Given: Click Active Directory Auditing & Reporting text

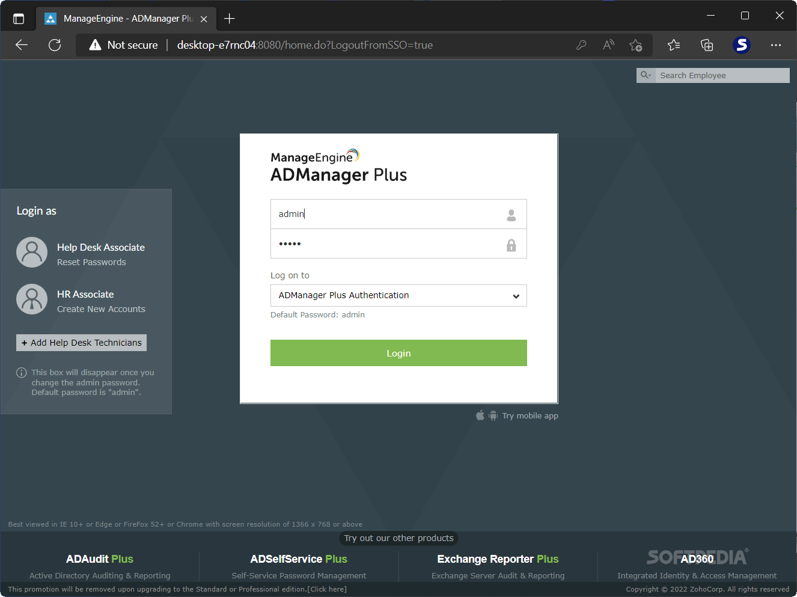Looking at the screenshot, I should pyautogui.click(x=100, y=575).
